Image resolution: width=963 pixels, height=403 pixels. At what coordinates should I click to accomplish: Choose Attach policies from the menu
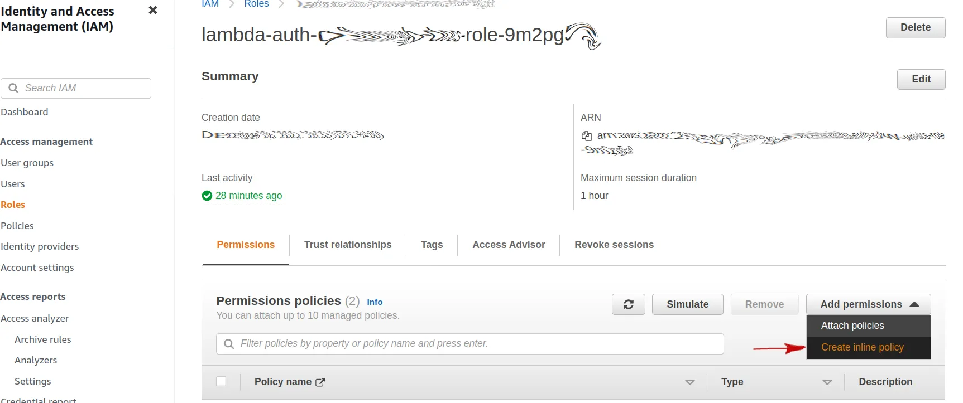852,326
